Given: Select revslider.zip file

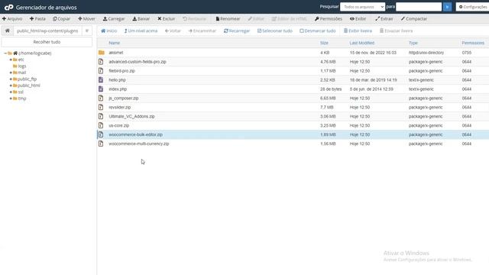Looking at the screenshot, I should click(x=120, y=107).
